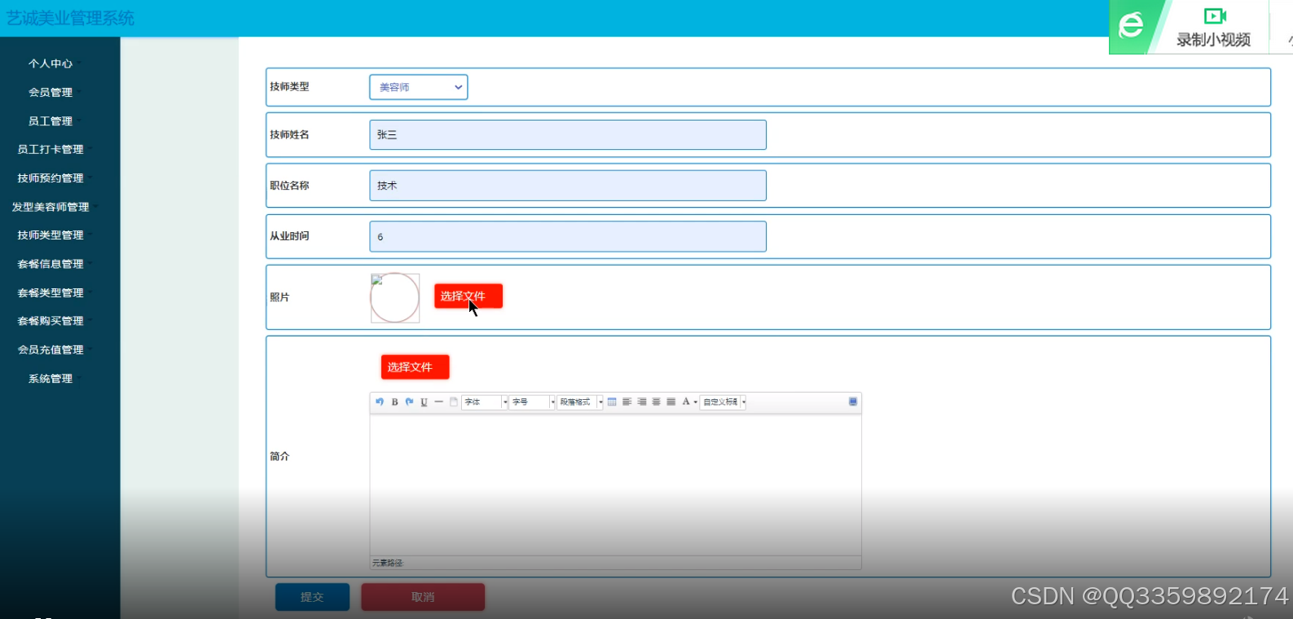Click the 从业时间 field containing 6
1293x619 pixels.
pyautogui.click(x=568, y=236)
